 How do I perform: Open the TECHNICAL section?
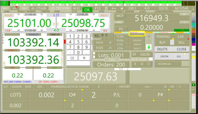164,64
